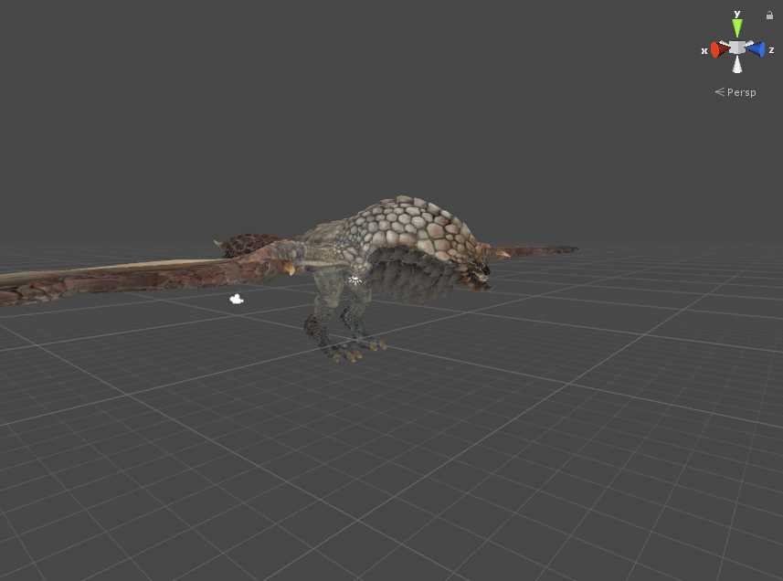
Task: Click the arrow left of the Persp label
Action: (x=720, y=91)
